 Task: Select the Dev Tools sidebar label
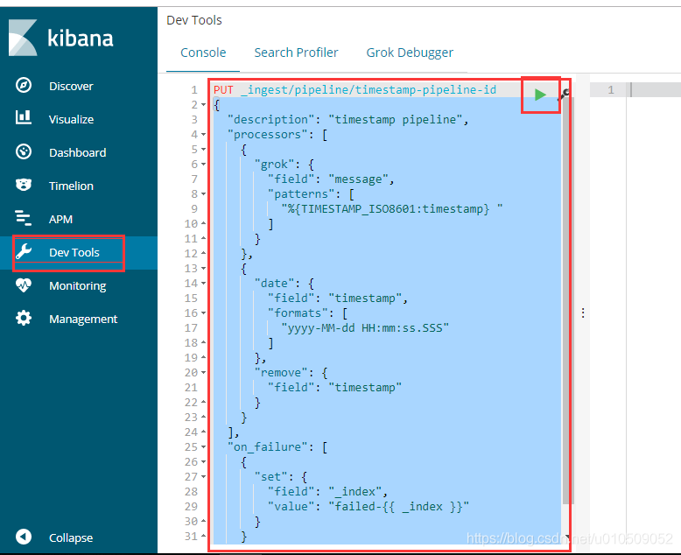[x=74, y=252]
